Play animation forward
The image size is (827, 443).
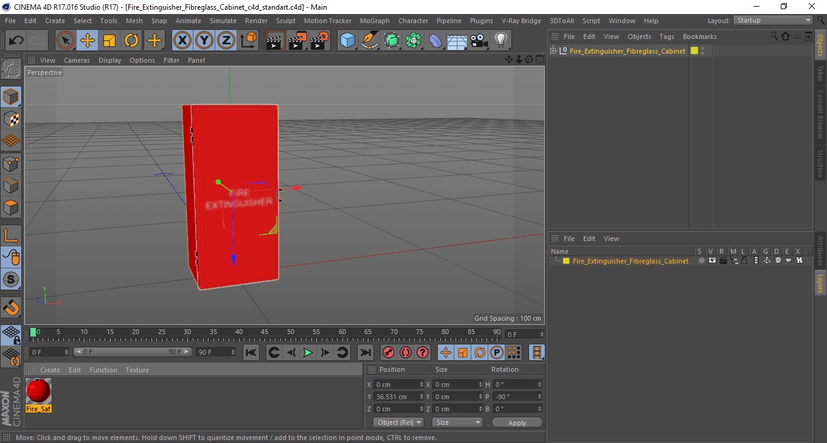[x=308, y=352]
